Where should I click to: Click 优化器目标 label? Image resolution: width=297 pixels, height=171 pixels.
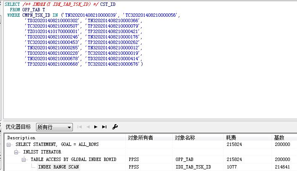pos(18,127)
